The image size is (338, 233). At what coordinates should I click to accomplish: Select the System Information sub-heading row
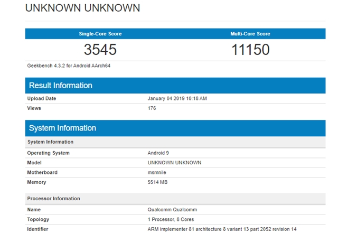pyautogui.click(x=50, y=142)
